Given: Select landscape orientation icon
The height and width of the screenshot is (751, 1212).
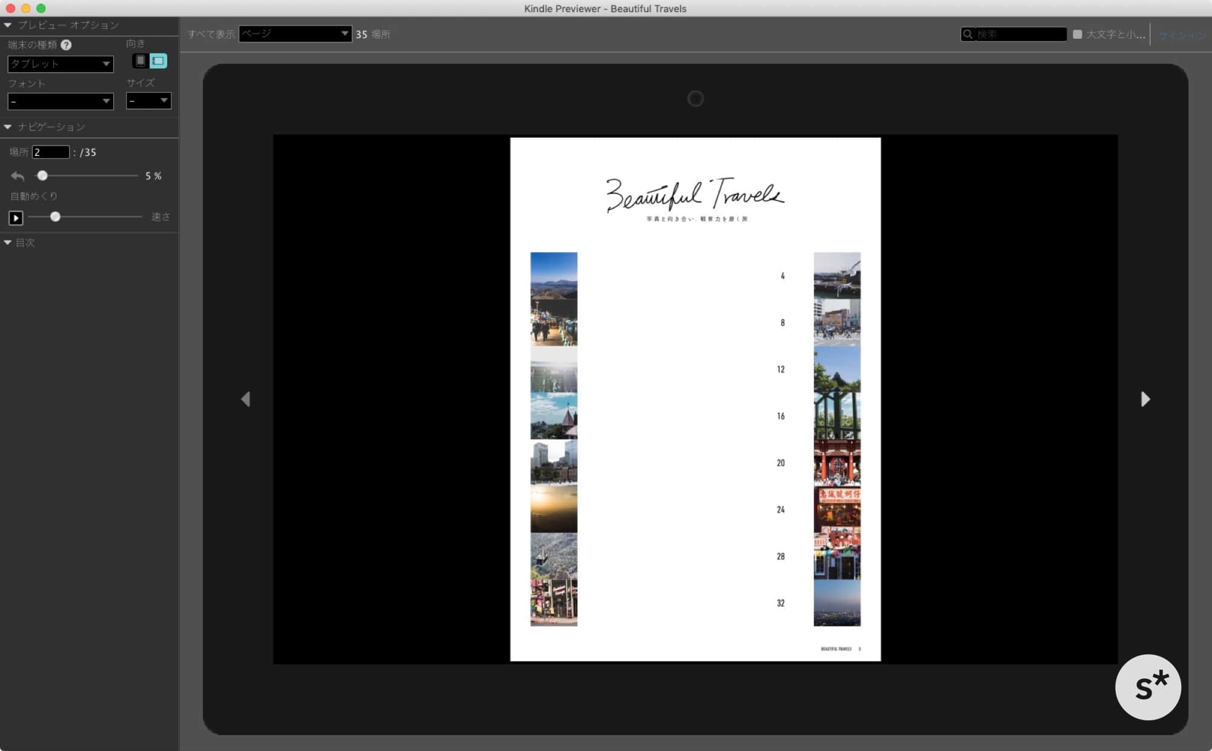Looking at the screenshot, I should pos(158,61).
